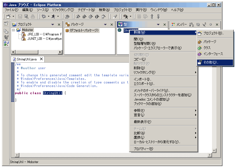Click the Open Perspective sidebar icon
The image size is (236, 168).
point(6,24)
